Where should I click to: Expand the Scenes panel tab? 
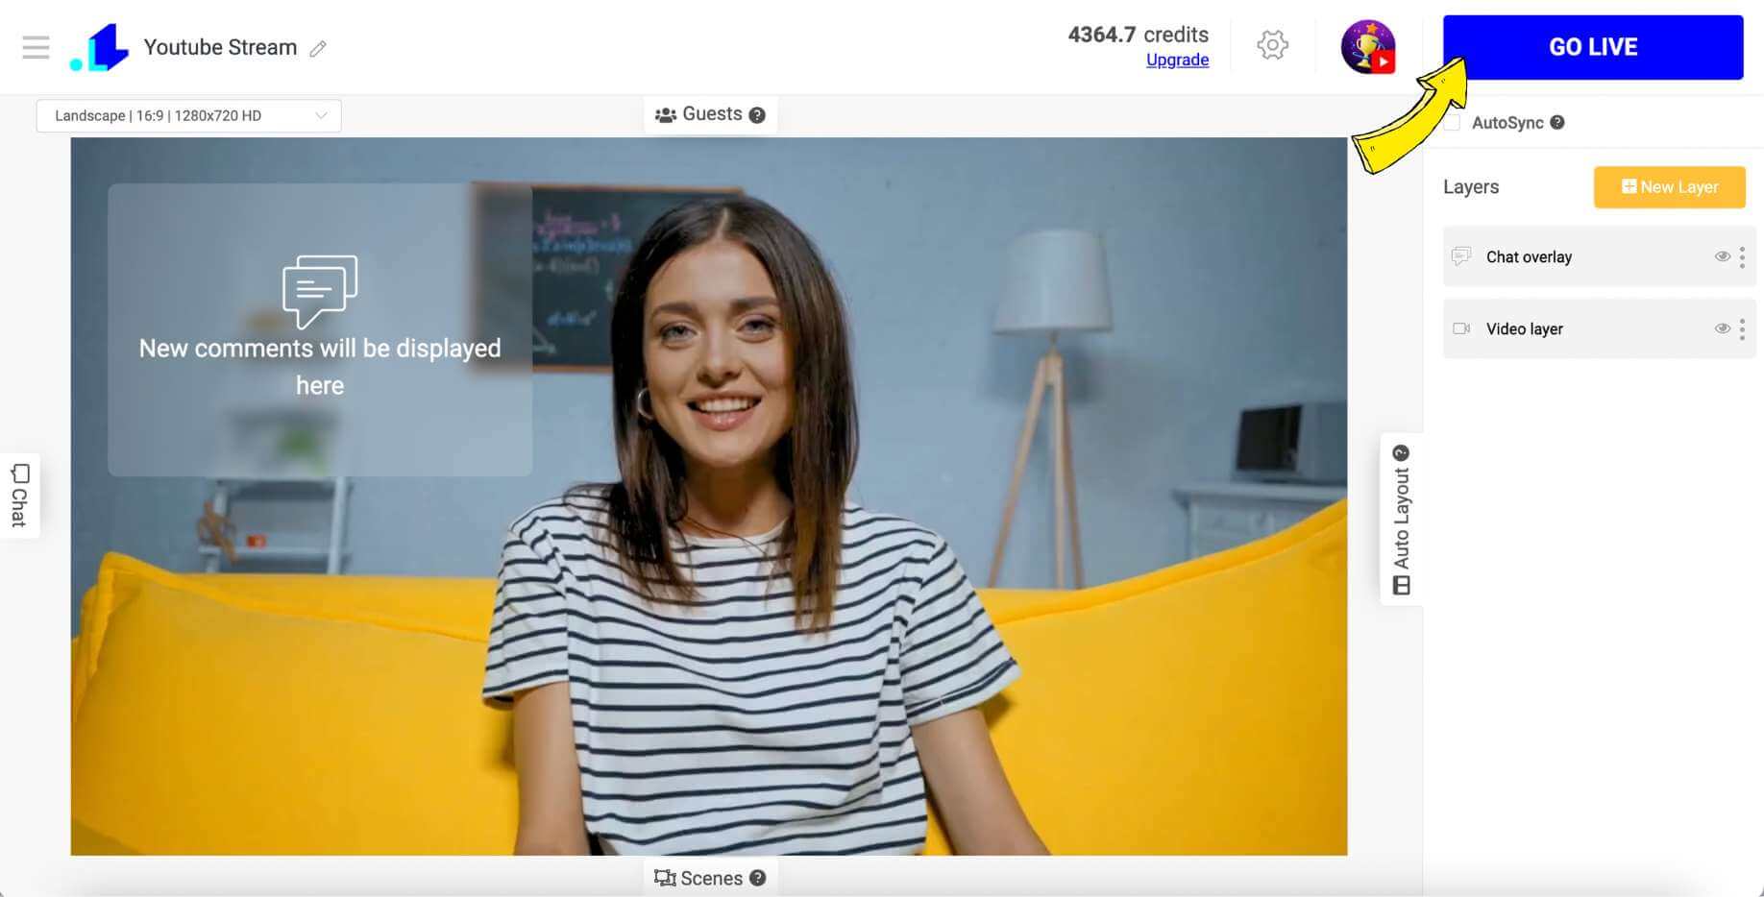tap(699, 878)
